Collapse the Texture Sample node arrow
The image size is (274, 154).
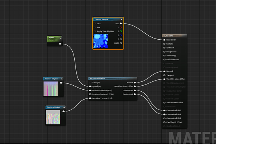click(x=121, y=19)
